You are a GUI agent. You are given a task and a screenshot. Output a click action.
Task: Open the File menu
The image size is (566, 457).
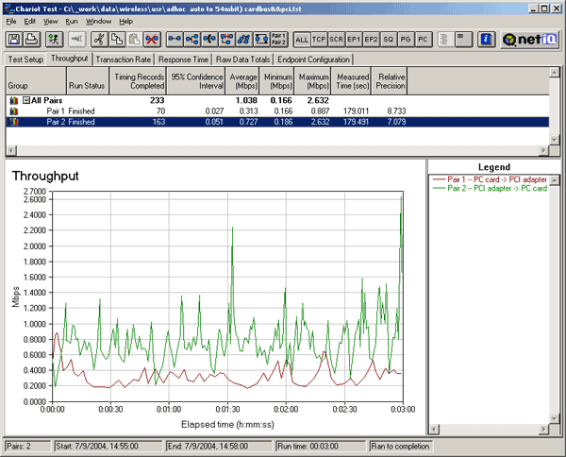coord(12,20)
